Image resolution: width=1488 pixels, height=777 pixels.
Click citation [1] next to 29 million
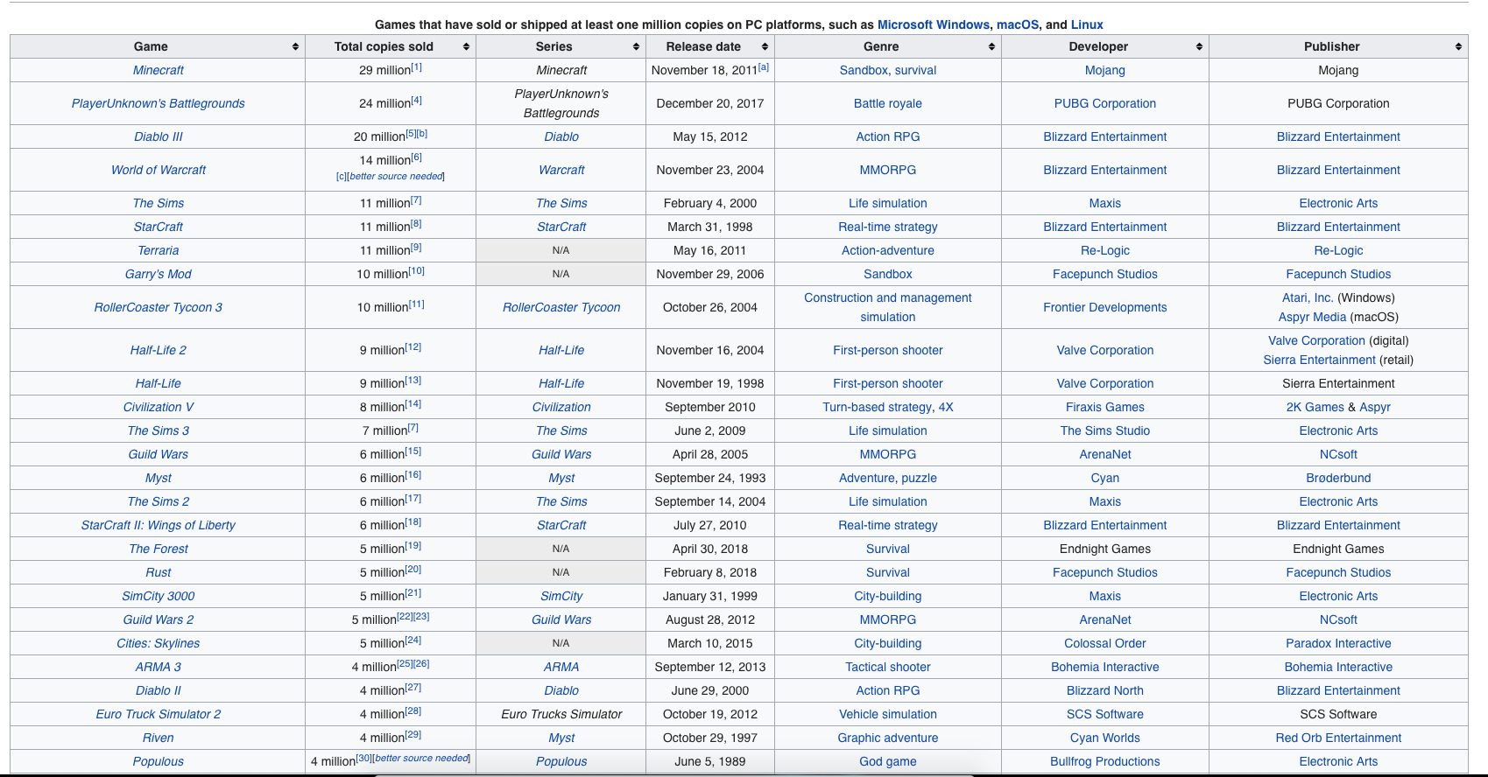pos(417,67)
